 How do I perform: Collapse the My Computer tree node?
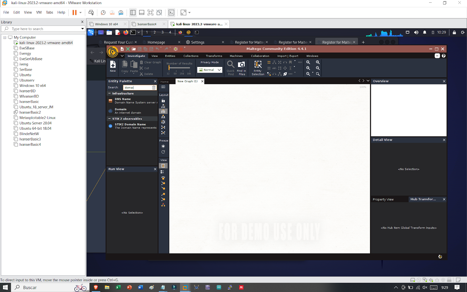click(x=5, y=37)
